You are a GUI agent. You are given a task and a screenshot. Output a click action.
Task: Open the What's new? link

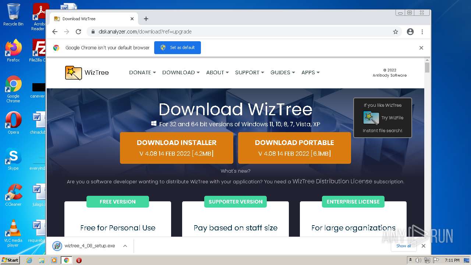pyautogui.click(x=235, y=171)
